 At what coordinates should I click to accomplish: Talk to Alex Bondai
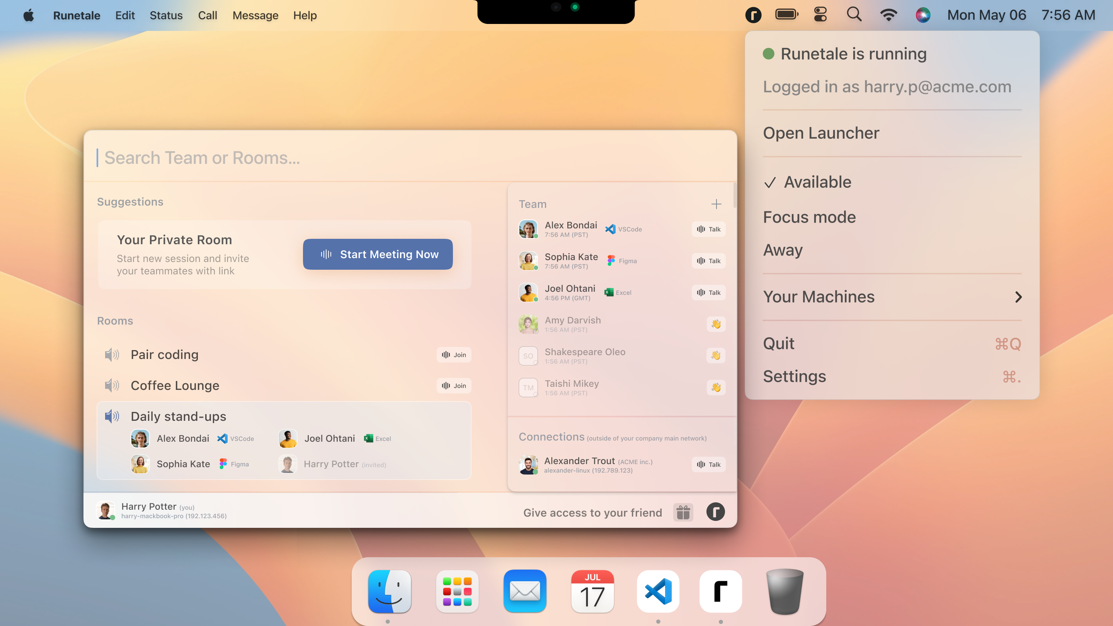tap(709, 229)
